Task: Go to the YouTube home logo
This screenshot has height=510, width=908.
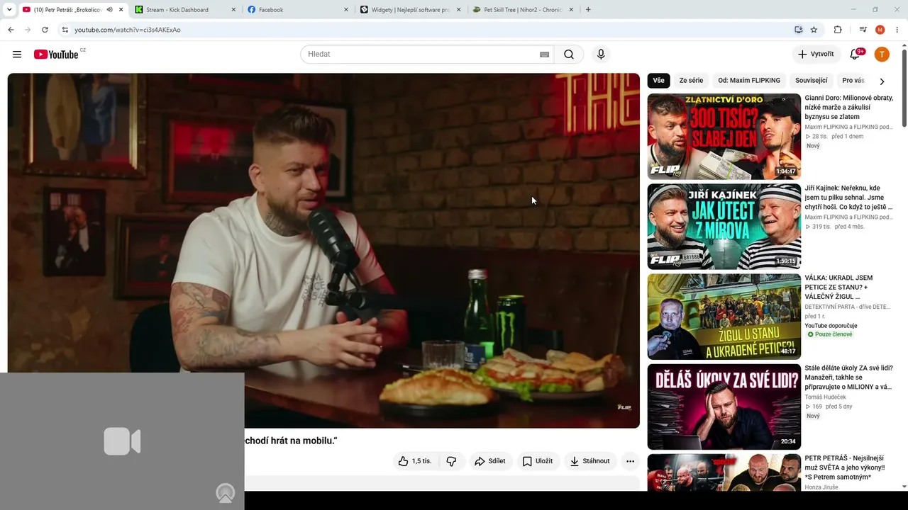Action: click(x=56, y=55)
